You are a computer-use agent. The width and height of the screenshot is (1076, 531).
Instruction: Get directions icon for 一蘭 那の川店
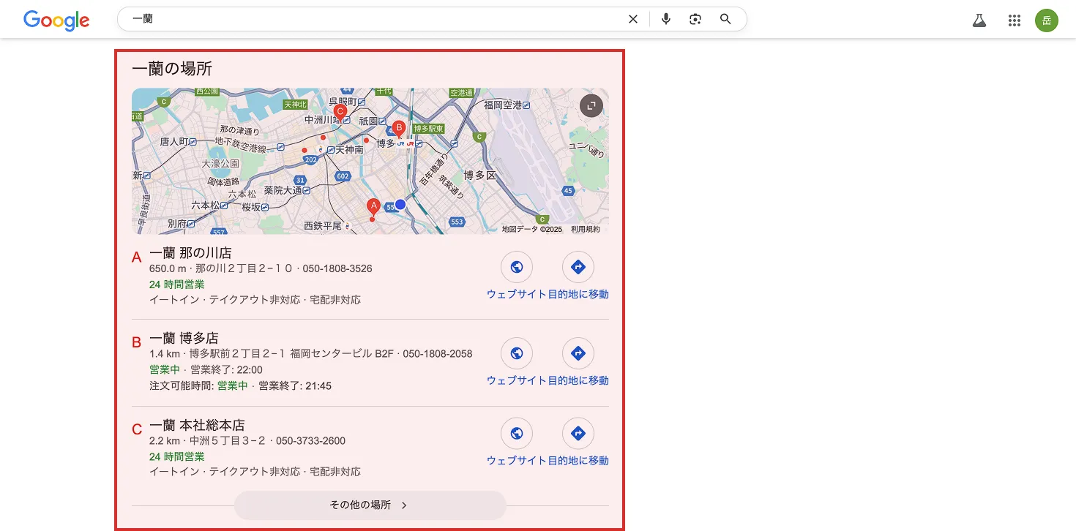[x=578, y=268]
